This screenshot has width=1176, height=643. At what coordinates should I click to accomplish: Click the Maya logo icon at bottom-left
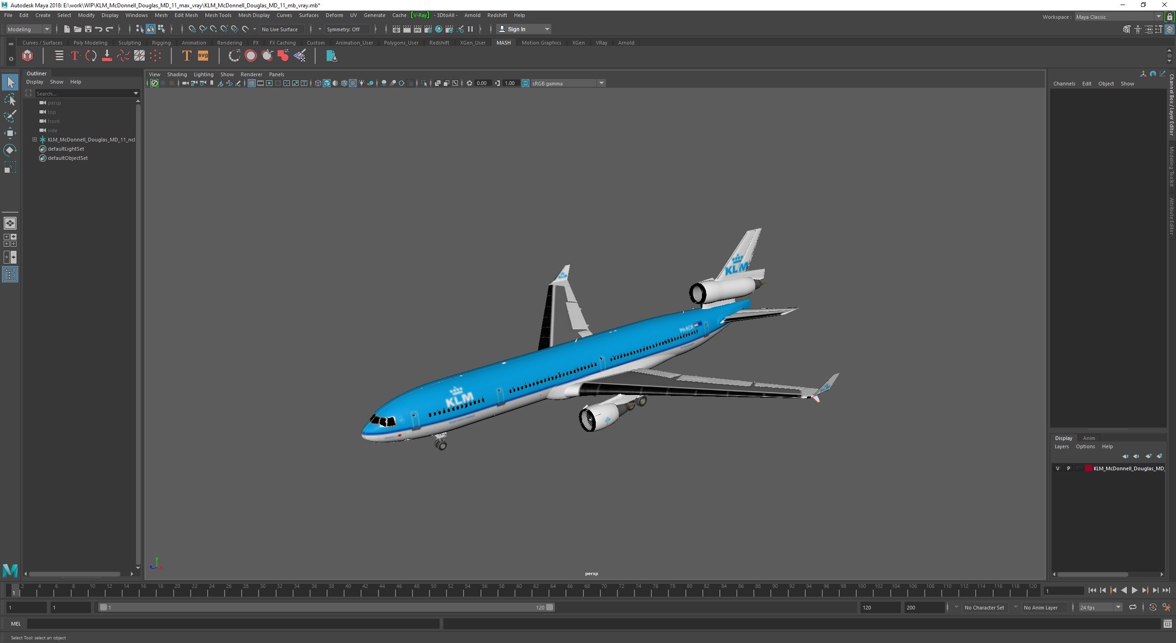10,570
